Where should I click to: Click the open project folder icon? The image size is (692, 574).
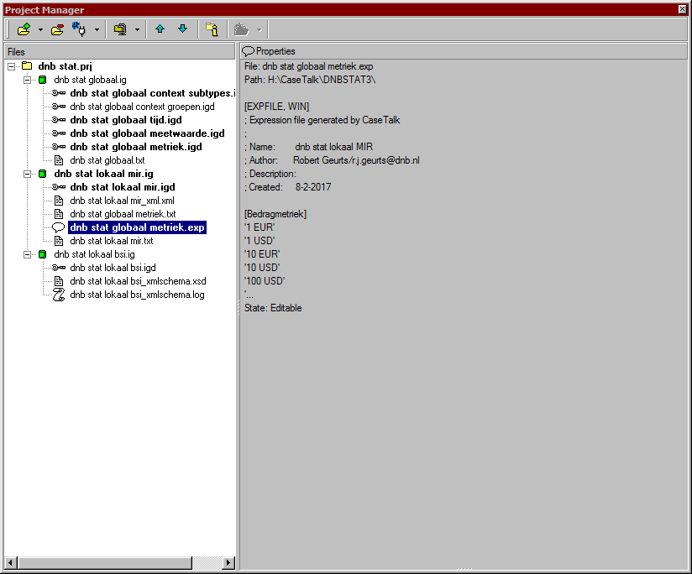click(24, 29)
